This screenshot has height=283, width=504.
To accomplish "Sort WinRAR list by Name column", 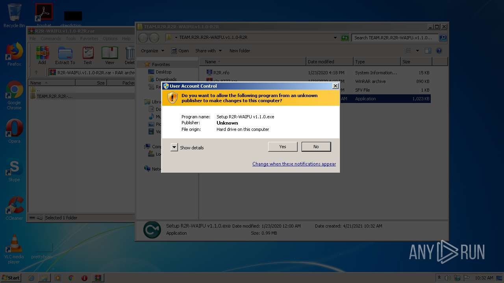I will 52,83.
